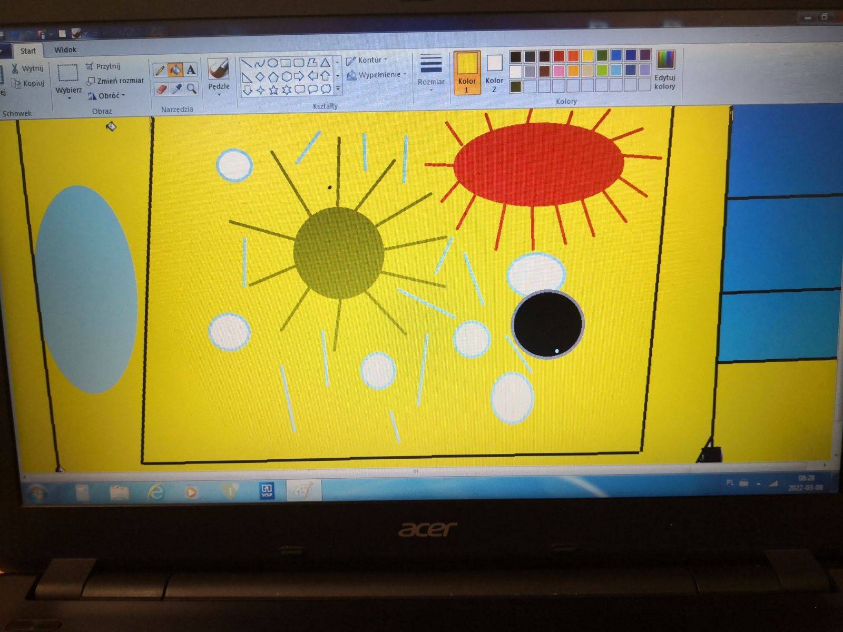Click the Paint taskbar button
The image size is (843, 632).
point(303,490)
